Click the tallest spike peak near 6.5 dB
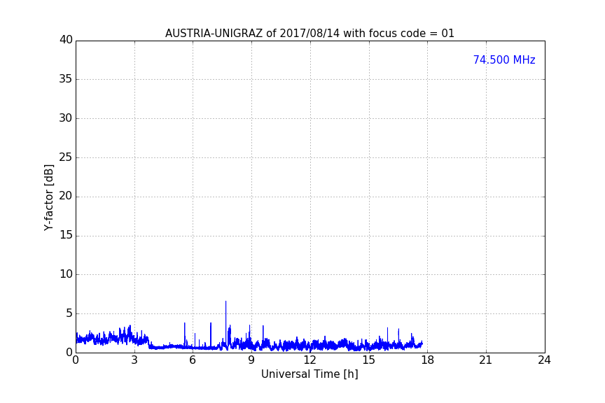 coord(225,302)
